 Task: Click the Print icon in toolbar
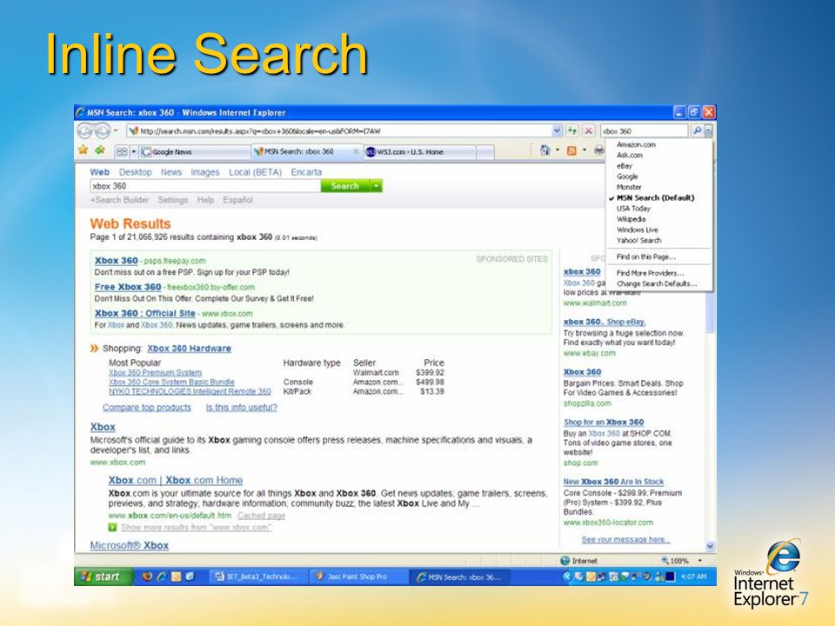[x=598, y=150]
